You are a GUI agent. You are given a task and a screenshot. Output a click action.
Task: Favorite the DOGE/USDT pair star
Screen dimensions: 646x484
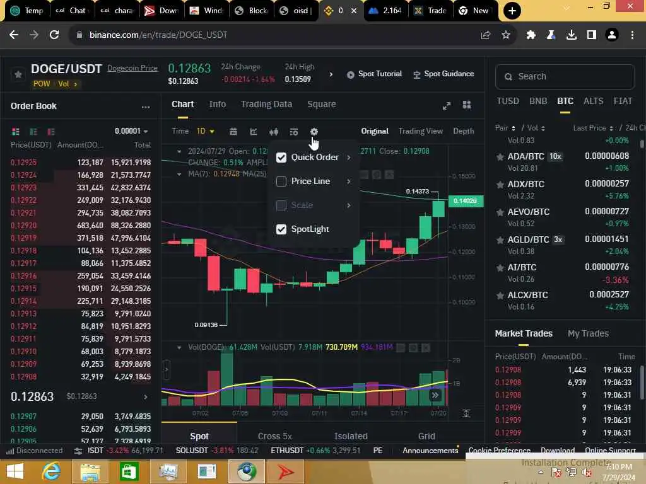pyautogui.click(x=18, y=74)
